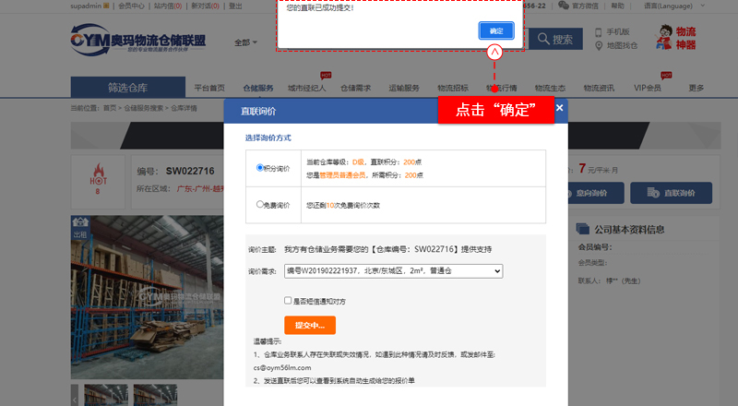Image resolution: width=738 pixels, height=406 pixels.
Task: Open the 平台首页 navigation tab
Action: [209, 89]
